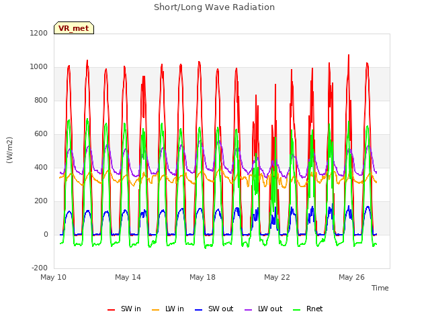Toggle the SW out legend entry
The width and height of the screenshot is (430, 322).
click(x=214, y=309)
